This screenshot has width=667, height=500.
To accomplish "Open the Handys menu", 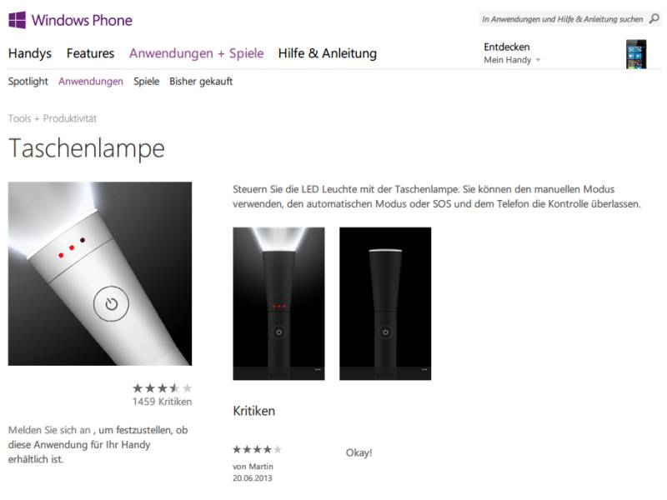I will click(30, 53).
